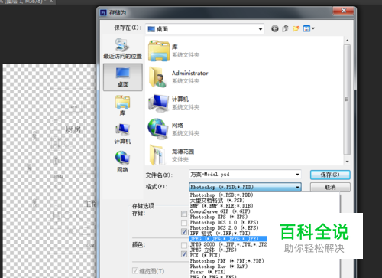This screenshot has width=382, height=278.
Task: Choose Pixar (*.PXR) format option
Action: tap(208, 272)
